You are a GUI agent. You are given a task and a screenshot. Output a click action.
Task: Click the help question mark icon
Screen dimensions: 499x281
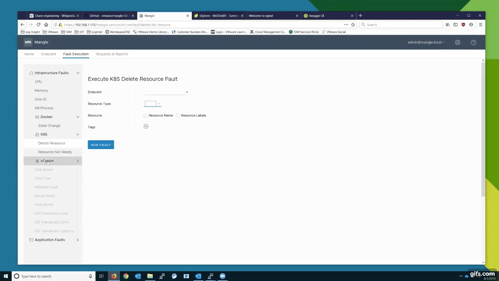coord(473,42)
